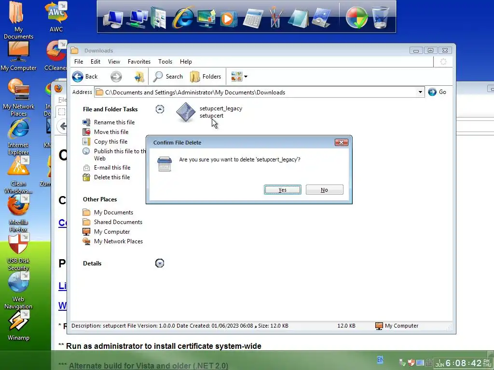Viewport: 494px width, 370px height.
Task: Open the Help menu
Action: pos(186,62)
